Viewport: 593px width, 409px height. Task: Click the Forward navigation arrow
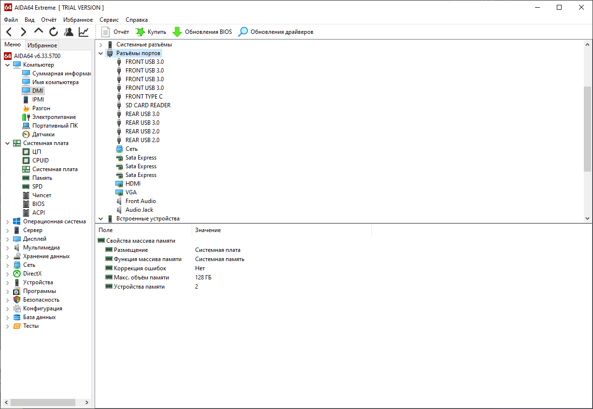[24, 32]
